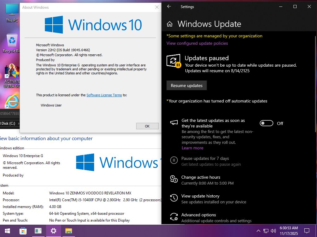The width and height of the screenshot is (317, 237).
Task: Expand the Disk (C:) breadcrumb chevron
Action: (x=19, y=123)
